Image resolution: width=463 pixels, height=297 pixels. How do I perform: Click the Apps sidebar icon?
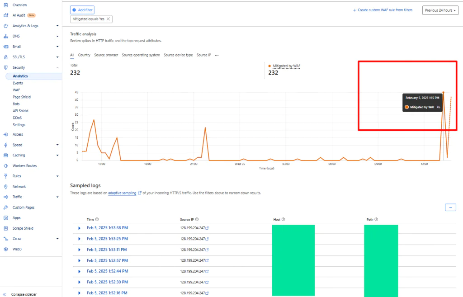click(x=5, y=218)
